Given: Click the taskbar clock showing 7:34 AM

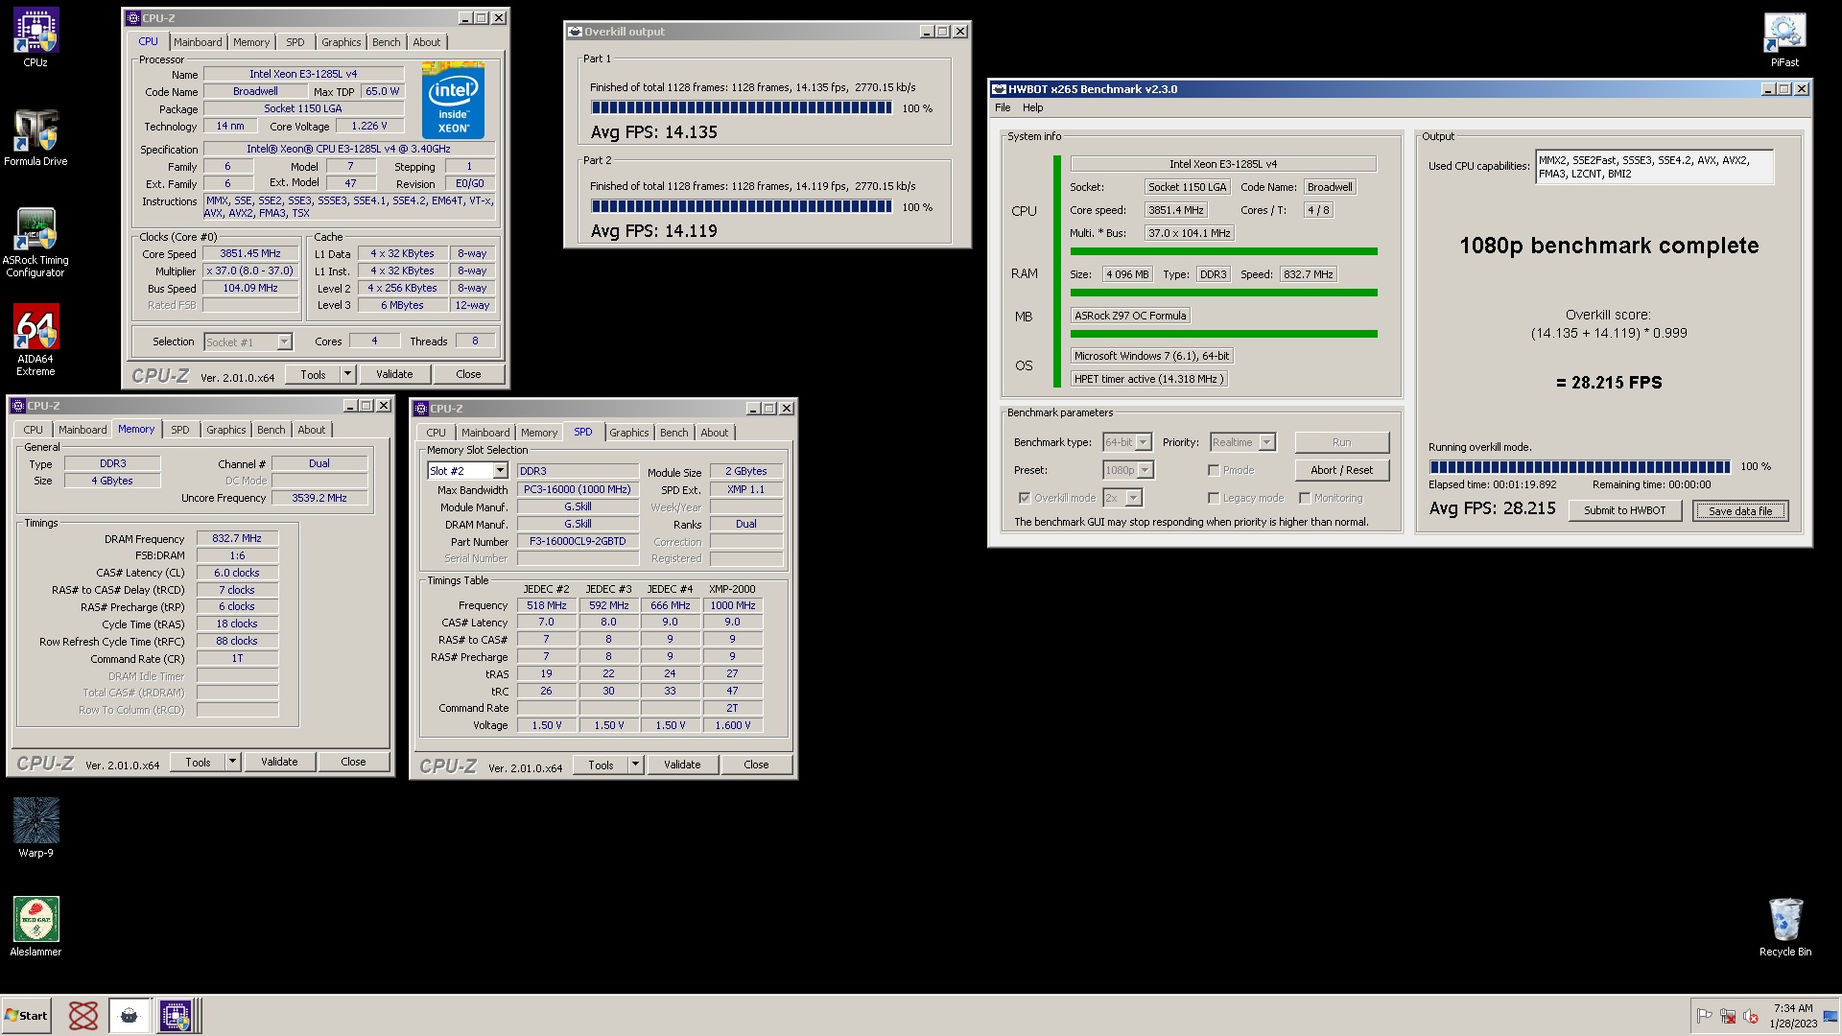Looking at the screenshot, I should (1793, 1016).
